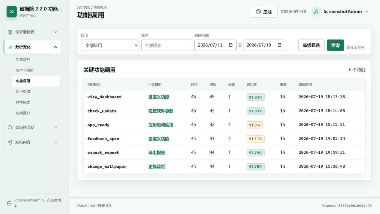Click the check_update identifier cell
Viewport: 380px width, 214px height.
[102, 111]
